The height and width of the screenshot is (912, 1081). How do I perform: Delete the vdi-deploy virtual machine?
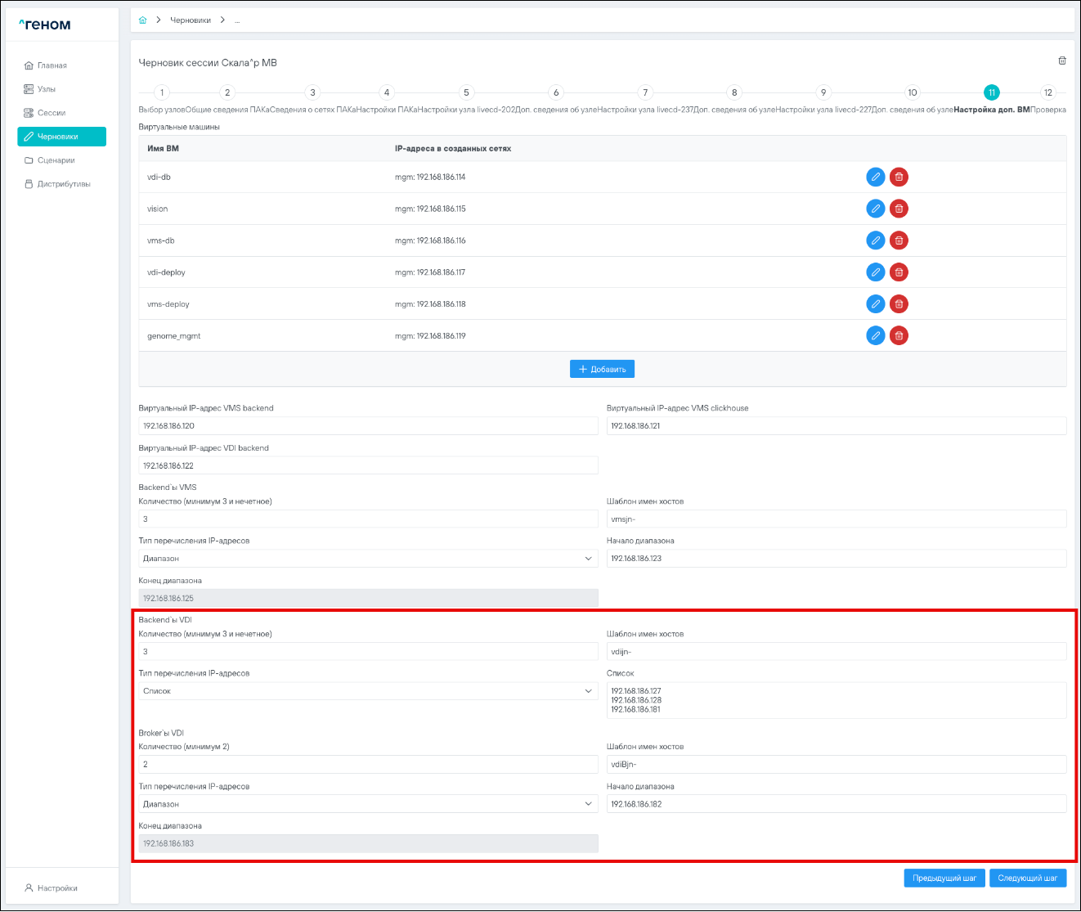pos(899,272)
